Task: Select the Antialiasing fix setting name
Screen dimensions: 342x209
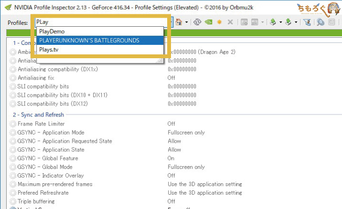Action: tap(36, 78)
